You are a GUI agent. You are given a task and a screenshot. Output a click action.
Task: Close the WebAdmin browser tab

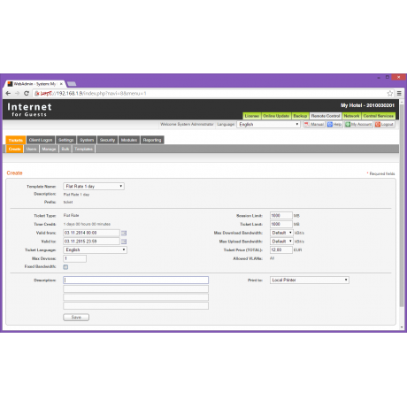coord(61,84)
